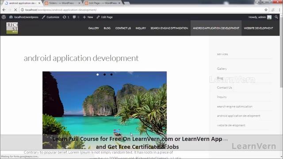Click Edit Page in the admin bar
The height and width of the screenshot is (159, 283).
104,17
